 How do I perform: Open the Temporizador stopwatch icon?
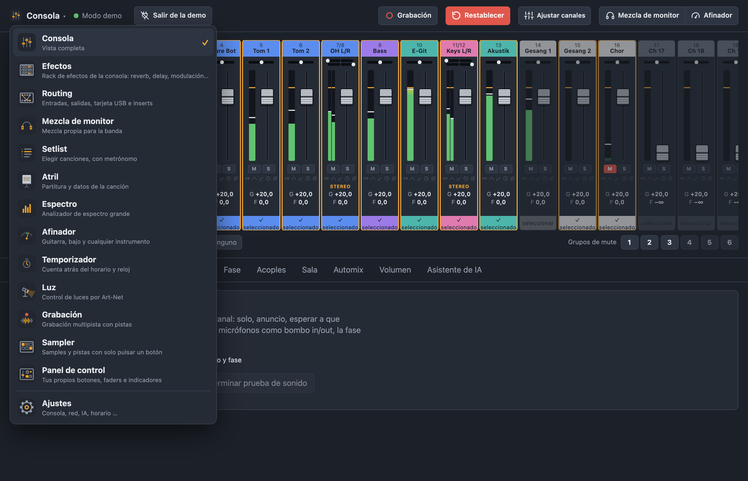27,264
